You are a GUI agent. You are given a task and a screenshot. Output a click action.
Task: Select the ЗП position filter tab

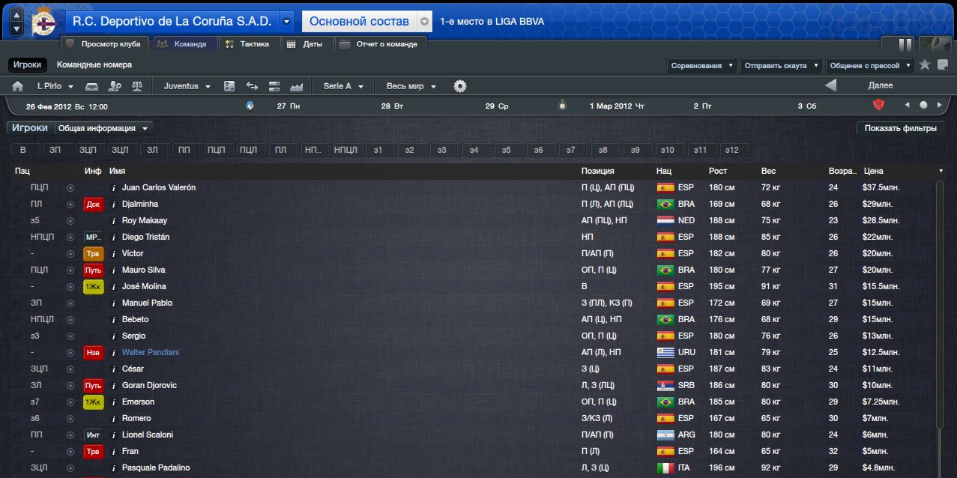[x=55, y=150]
